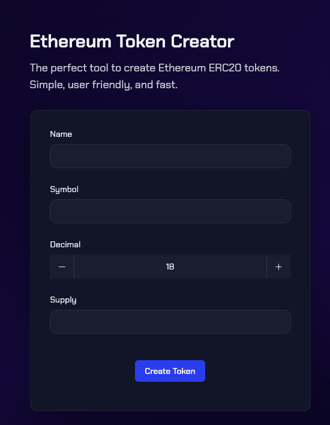
Task: Click the word 'tokens.' in the description
Action: click(x=262, y=68)
